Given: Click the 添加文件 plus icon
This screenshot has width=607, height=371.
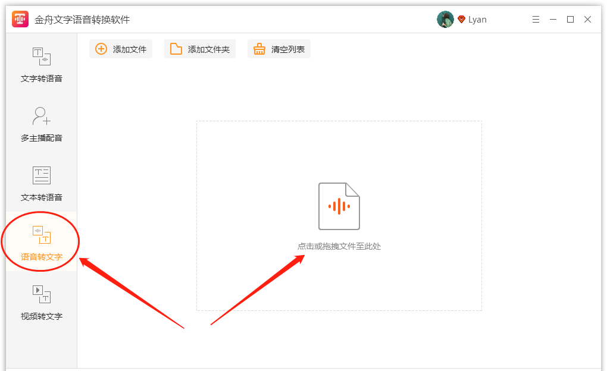Looking at the screenshot, I should coord(102,49).
